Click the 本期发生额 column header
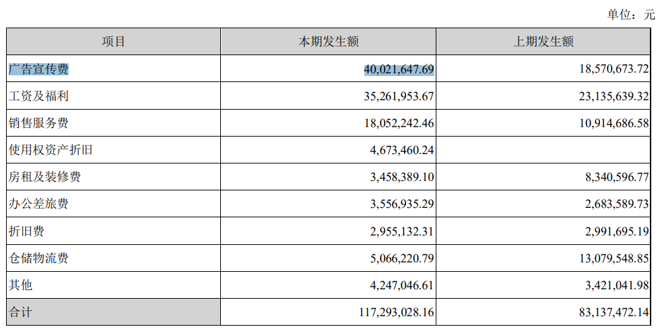Image resolution: width=662 pixels, height=329 pixels. 328,42
